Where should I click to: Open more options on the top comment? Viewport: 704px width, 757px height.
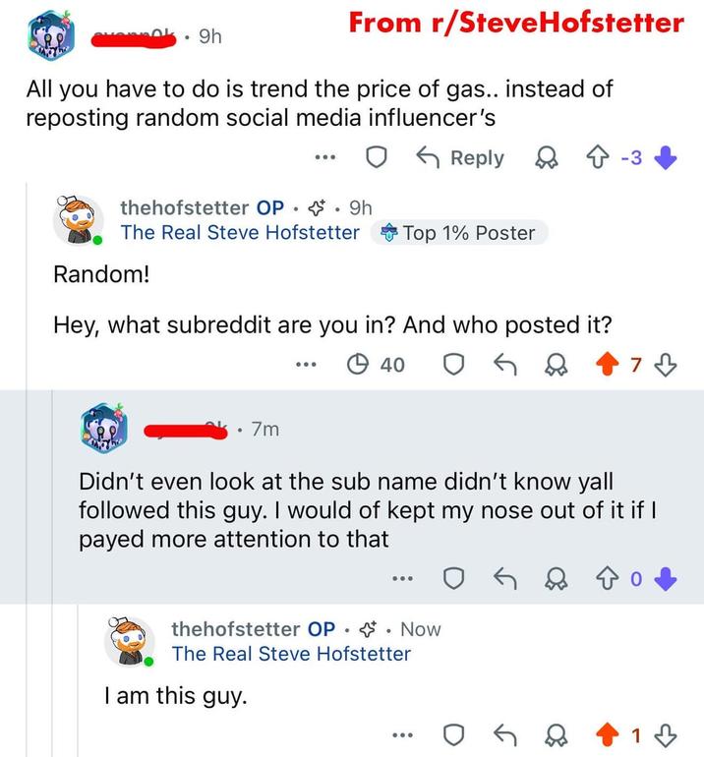(x=326, y=158)
